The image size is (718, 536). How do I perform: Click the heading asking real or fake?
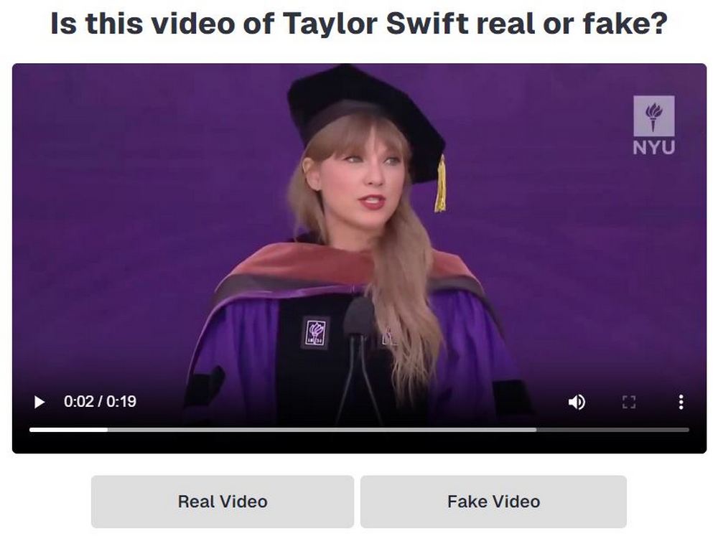359,24
